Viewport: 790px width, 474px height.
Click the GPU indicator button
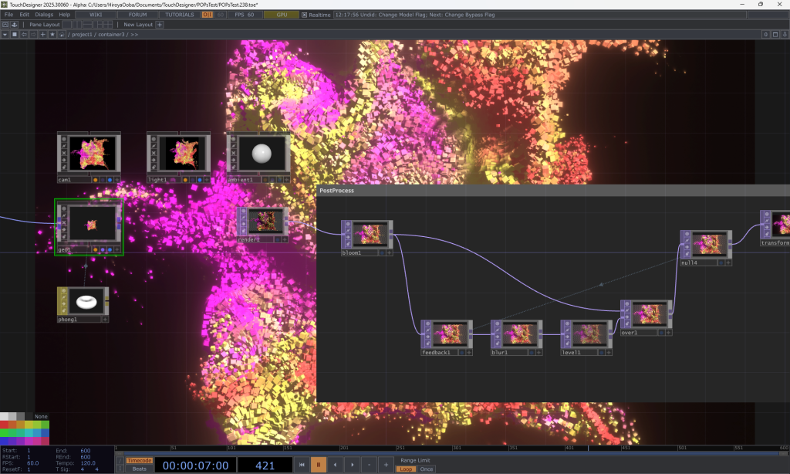pyautogui.click(x=282, y=15)
